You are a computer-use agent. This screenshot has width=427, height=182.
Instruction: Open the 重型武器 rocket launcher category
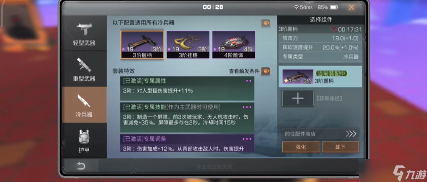point(84,69)
